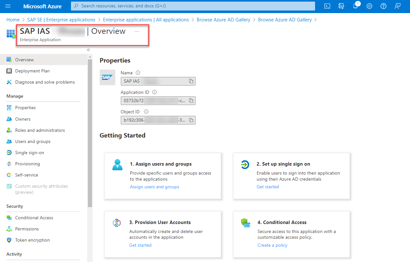Show info tooltip next to Object ID
This screenshot has height=262, width=410.
(146, 112)
